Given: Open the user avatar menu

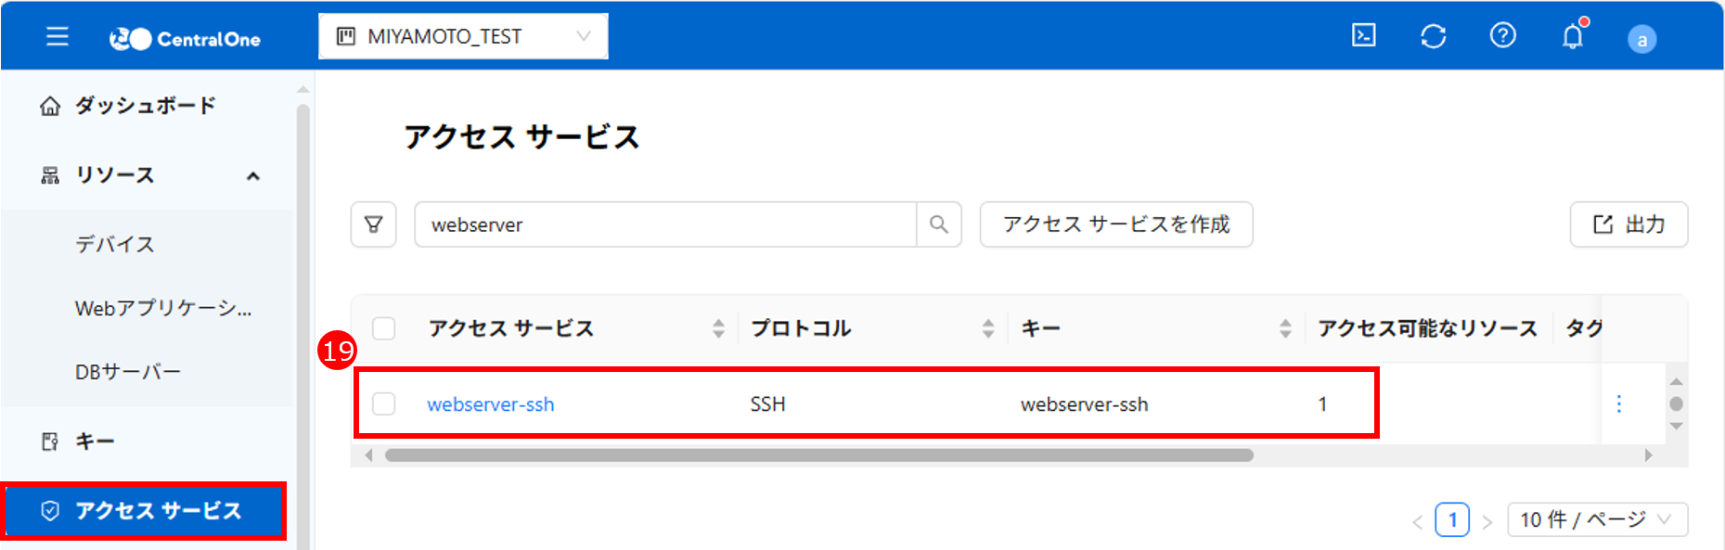Looking at the screenshot, I should [x=1641, y=40].
